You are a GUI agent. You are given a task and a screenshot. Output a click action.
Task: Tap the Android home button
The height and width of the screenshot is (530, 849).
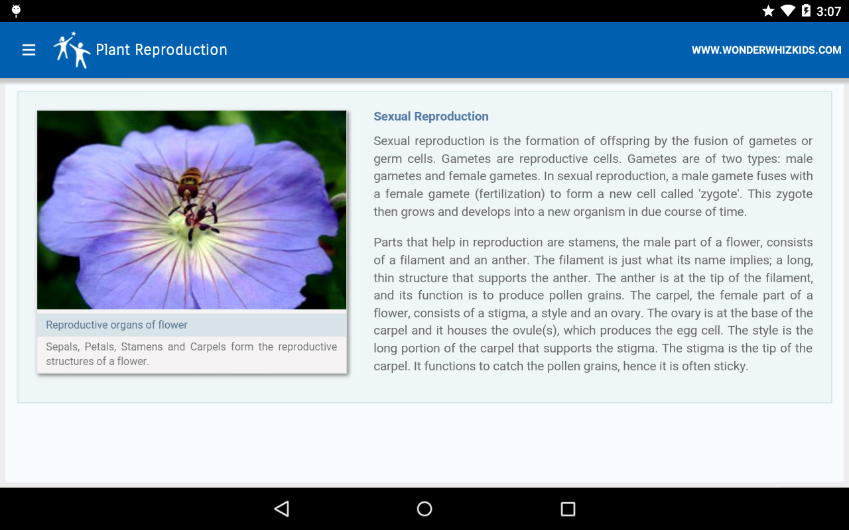click(424, 509)
